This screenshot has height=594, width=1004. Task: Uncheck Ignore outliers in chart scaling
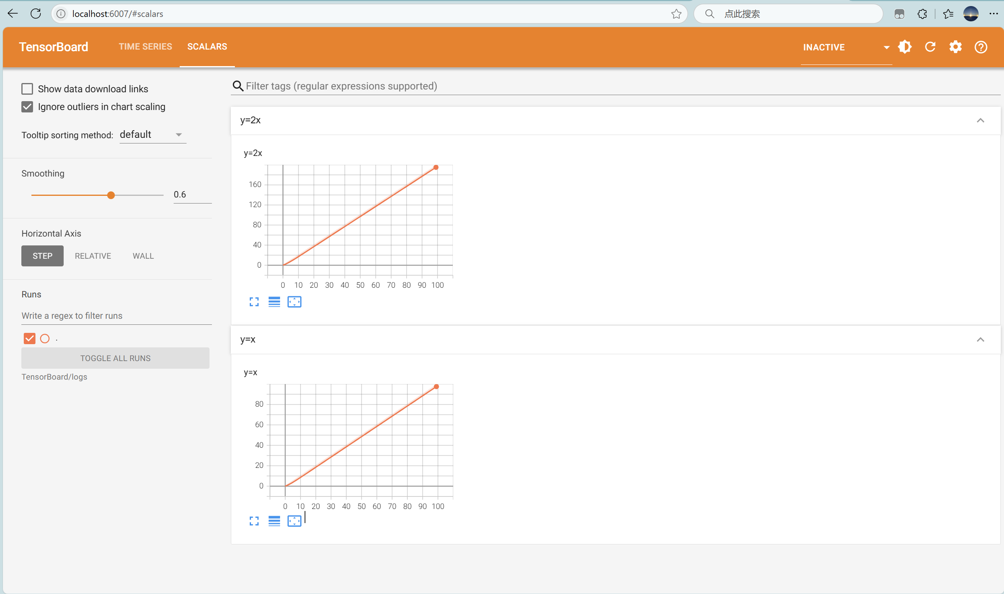27,107
